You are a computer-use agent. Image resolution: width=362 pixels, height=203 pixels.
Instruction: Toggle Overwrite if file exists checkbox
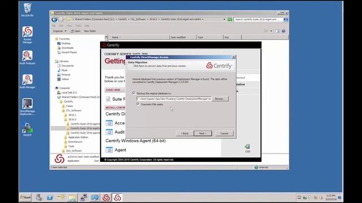pyautogui.click(x=138, y=104)
